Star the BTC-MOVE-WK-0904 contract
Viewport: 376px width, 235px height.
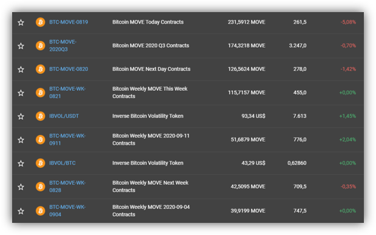(x=21, y=211)
